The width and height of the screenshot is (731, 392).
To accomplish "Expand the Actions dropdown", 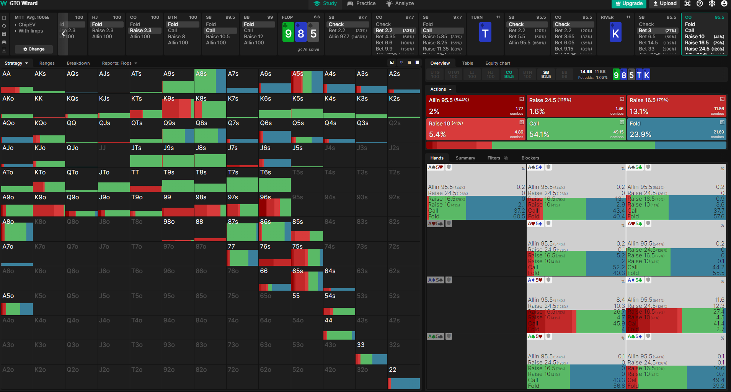I will click(x=441, y=89).
